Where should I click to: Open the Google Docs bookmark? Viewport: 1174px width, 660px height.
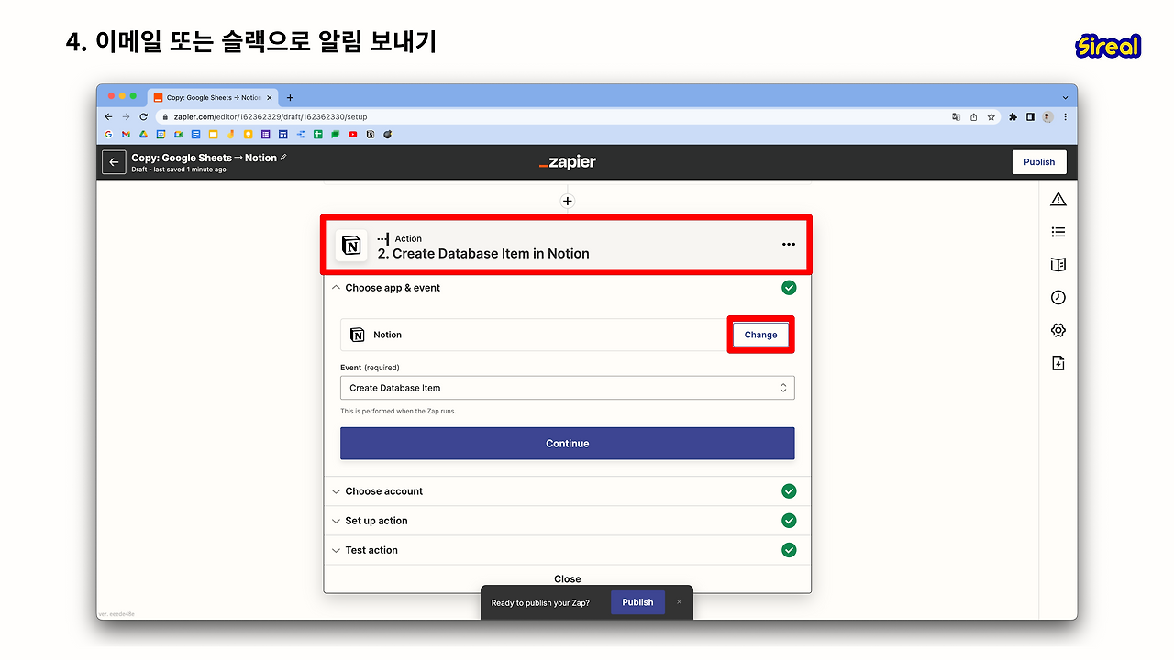[196, 135]
